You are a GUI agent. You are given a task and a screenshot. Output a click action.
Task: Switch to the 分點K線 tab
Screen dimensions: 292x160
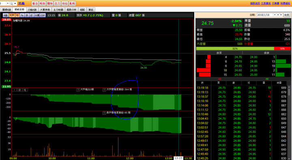pos(32,10)
